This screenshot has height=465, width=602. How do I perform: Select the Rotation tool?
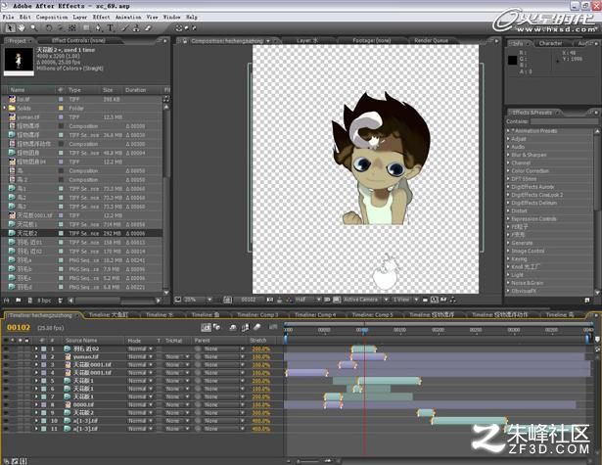(x=48, y=28)
